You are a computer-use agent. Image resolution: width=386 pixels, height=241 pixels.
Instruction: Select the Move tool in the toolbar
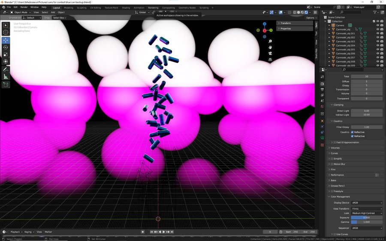click(6, 40)
